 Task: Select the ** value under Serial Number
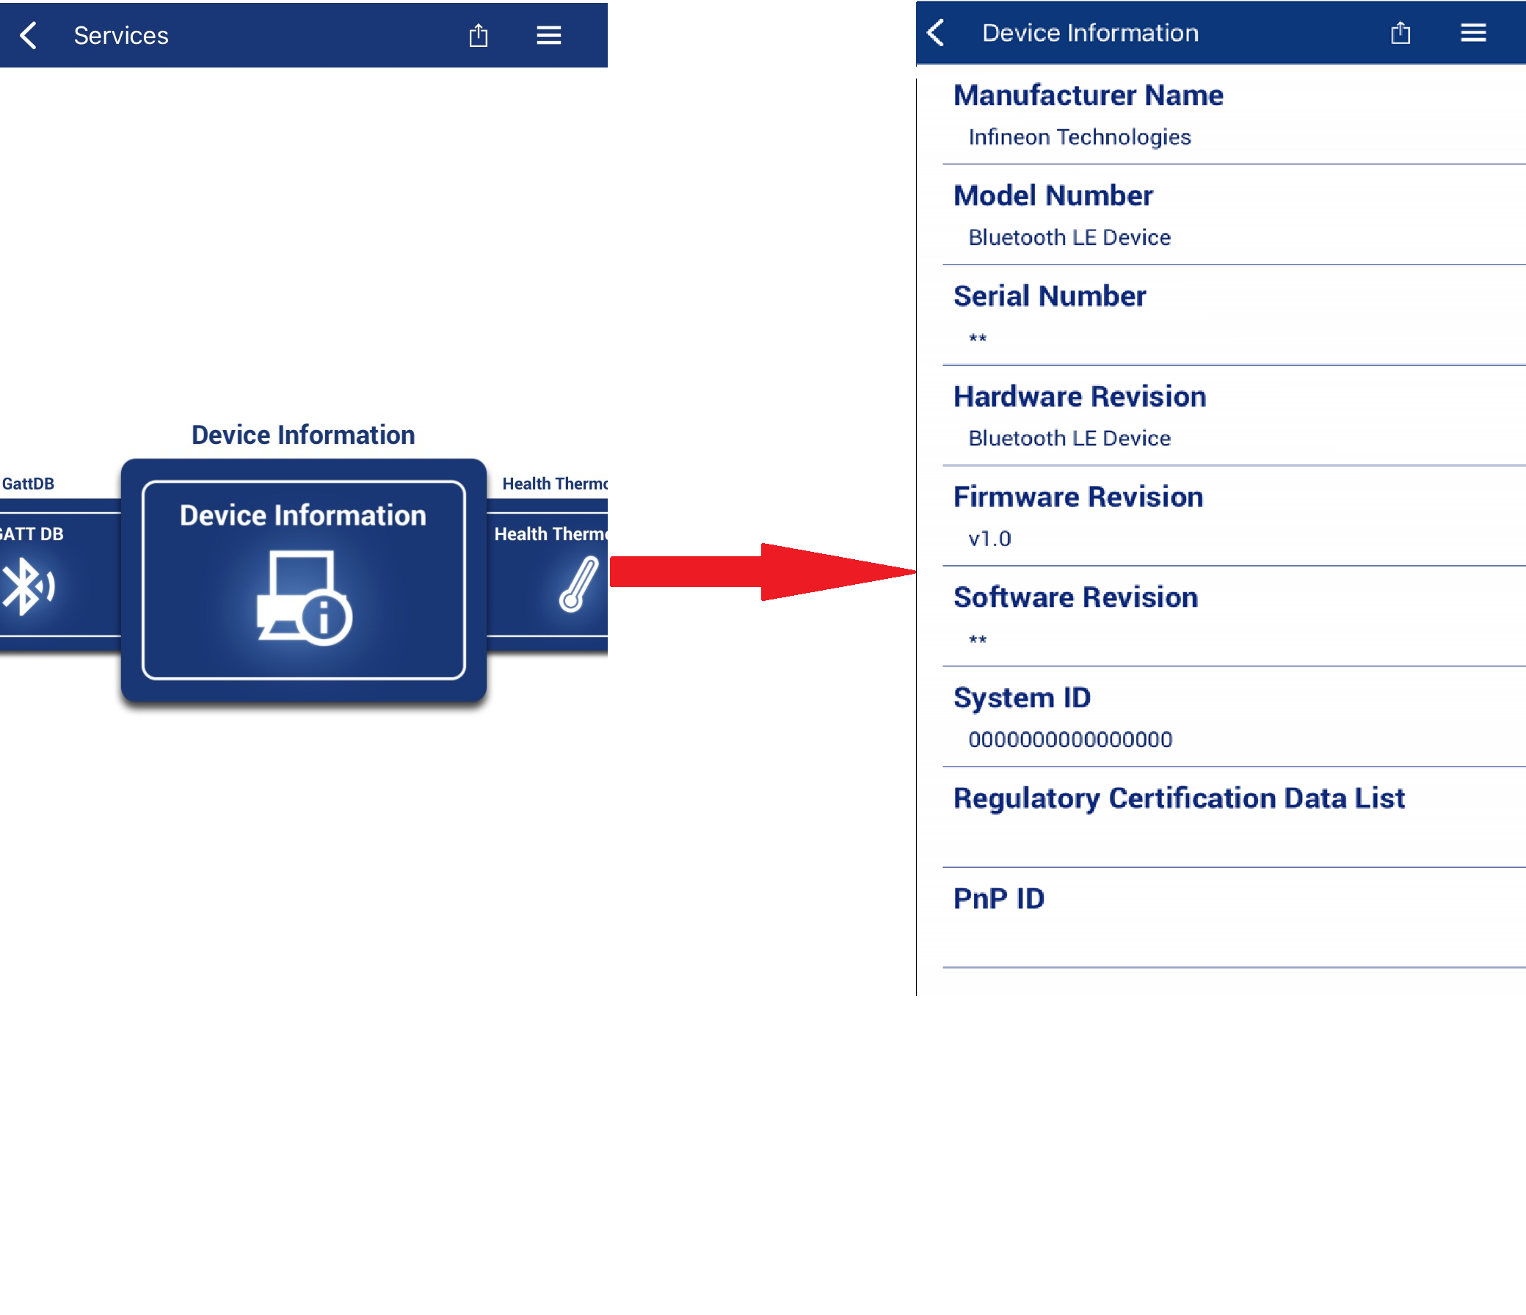(x=977, y=339)
